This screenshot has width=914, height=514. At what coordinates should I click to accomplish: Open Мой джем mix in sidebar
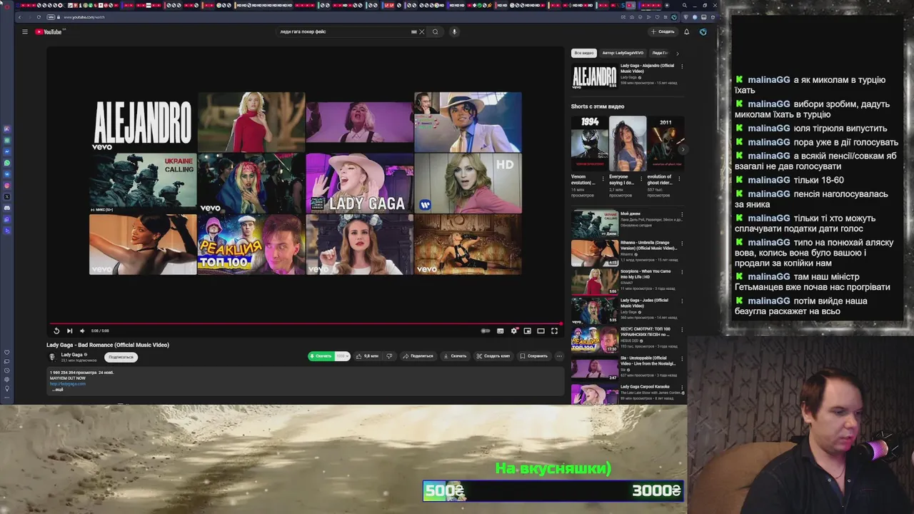[x=594, y=223]
